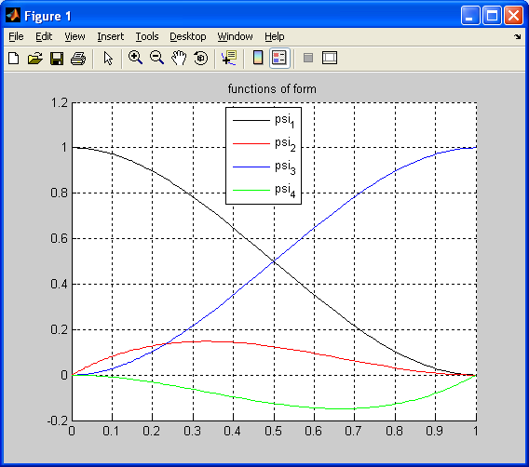Select the Data Cursor tool

pyautogui.click(x=229, y=58)
